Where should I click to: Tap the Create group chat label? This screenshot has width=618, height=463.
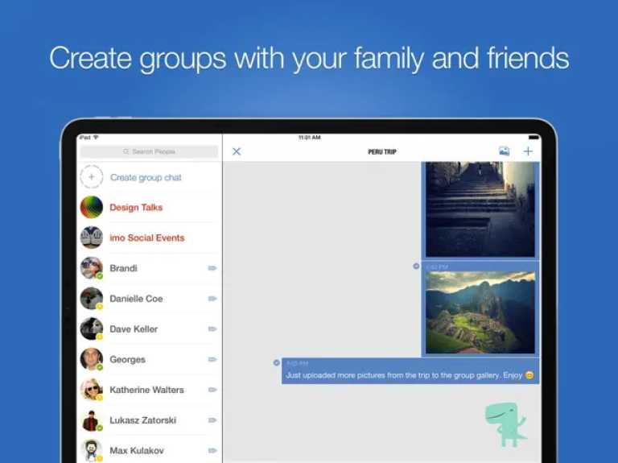pyautogui.click(x=146, y=177)
